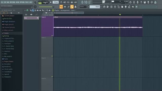The width and height of the screenshot is (162, 91).
Task: Select the playlist Delete tool
Action: point(35,10)
